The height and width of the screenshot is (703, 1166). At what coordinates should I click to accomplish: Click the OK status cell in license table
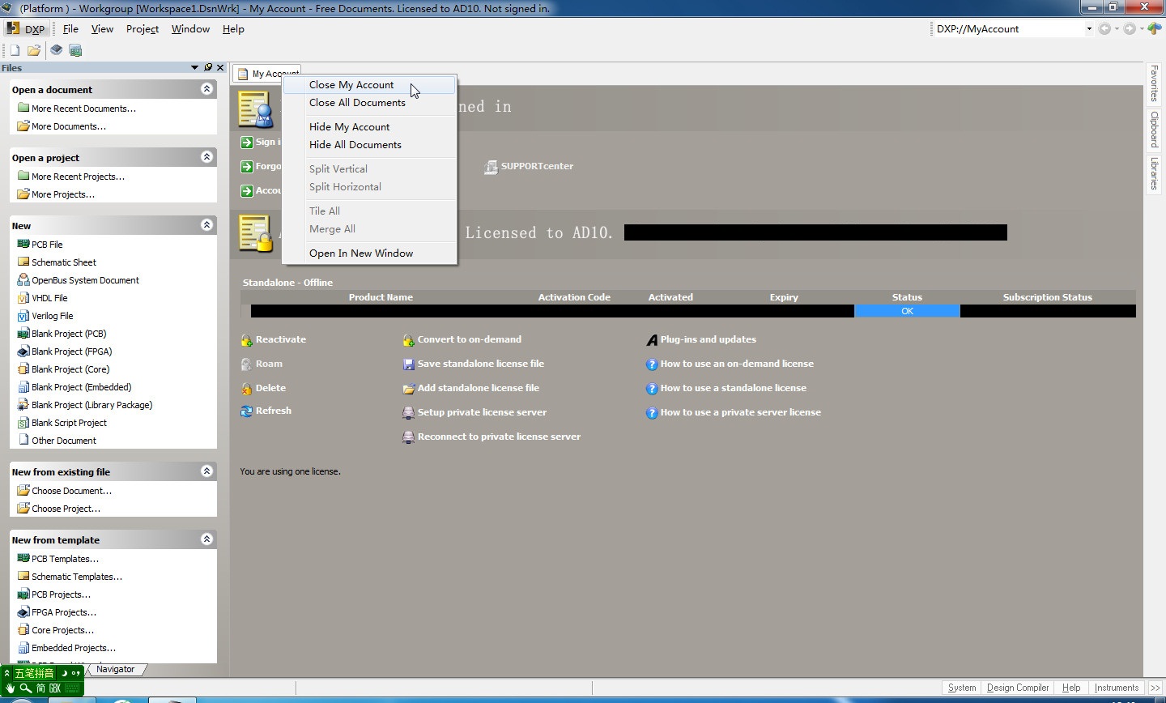pos(907,311)
